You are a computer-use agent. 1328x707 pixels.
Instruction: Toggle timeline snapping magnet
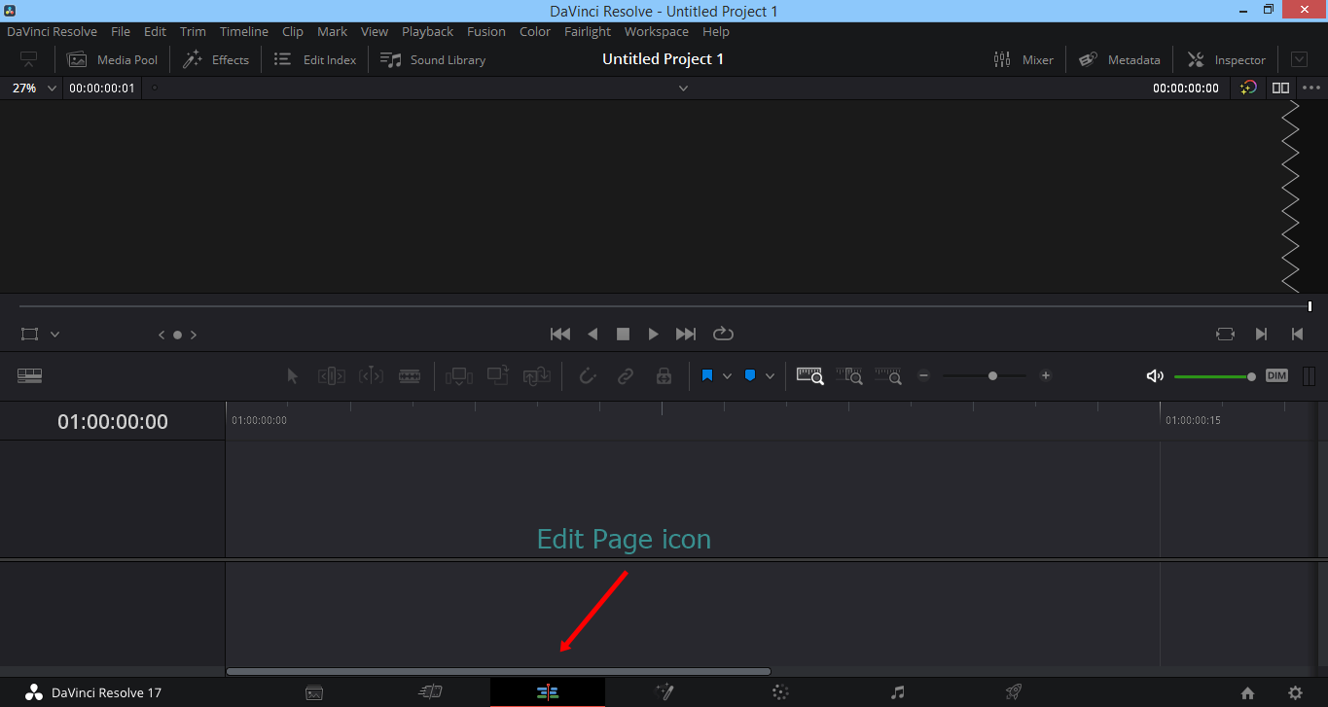pos(587,375)
